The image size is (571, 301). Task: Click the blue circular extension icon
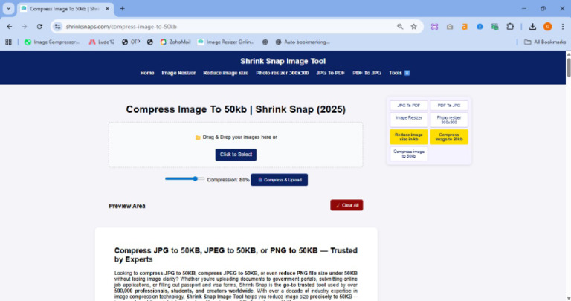480,27
